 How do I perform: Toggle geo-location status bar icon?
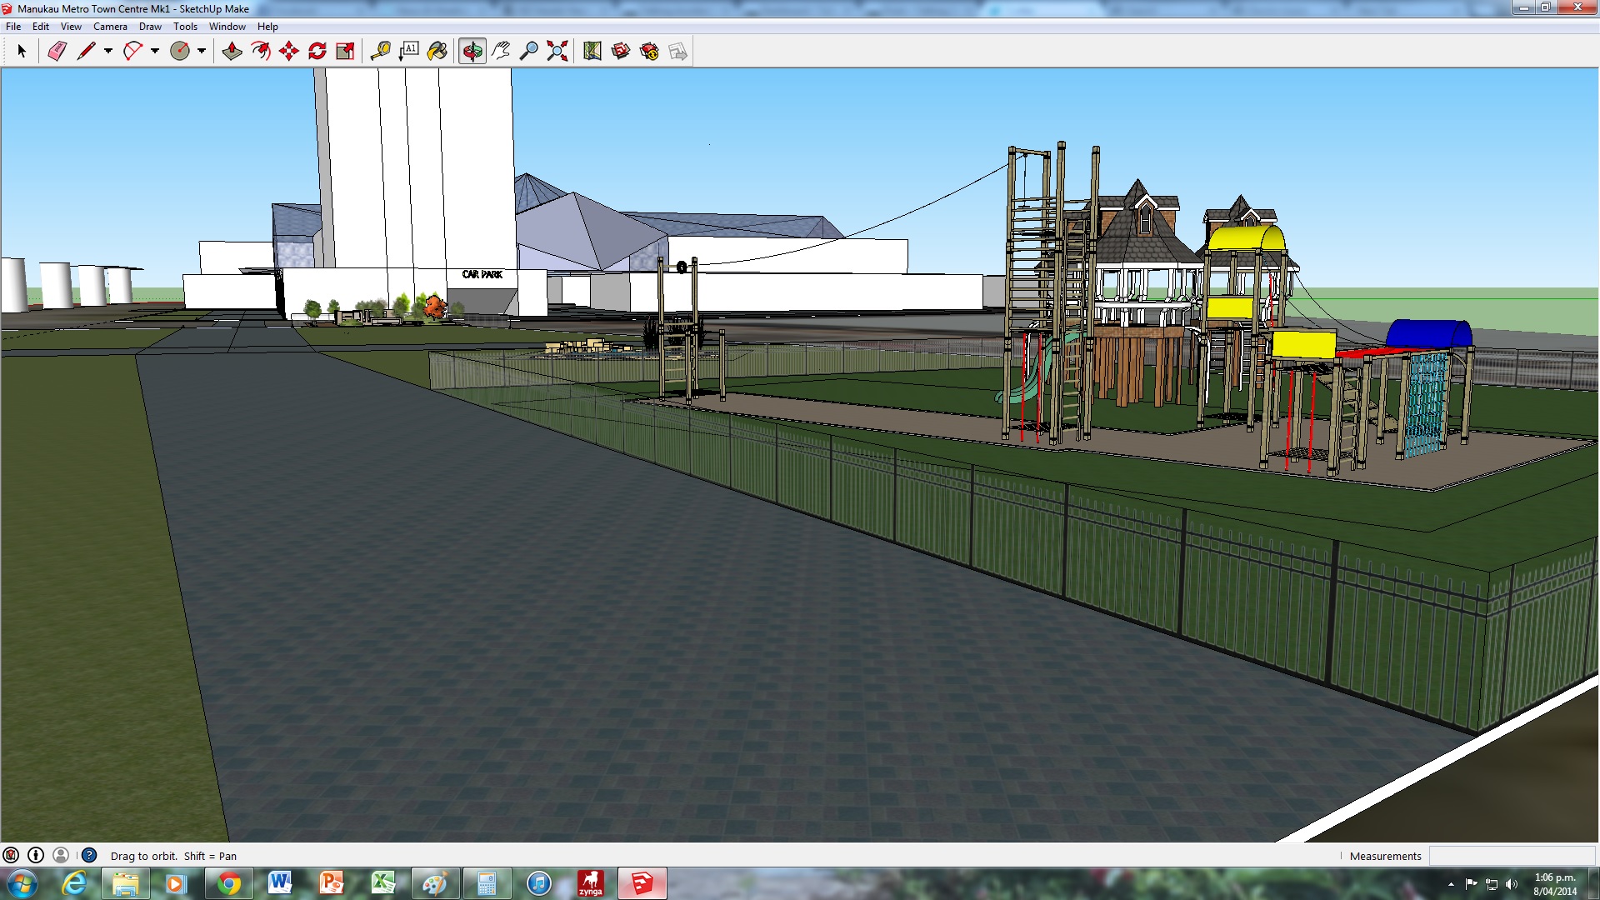point(11,855)
